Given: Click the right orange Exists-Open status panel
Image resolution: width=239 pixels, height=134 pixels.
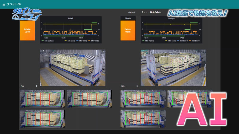Looking at the screenshot, I should (128, 31).
